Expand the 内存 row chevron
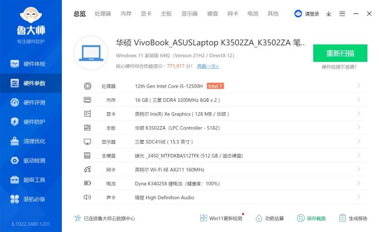 point(359,99)
